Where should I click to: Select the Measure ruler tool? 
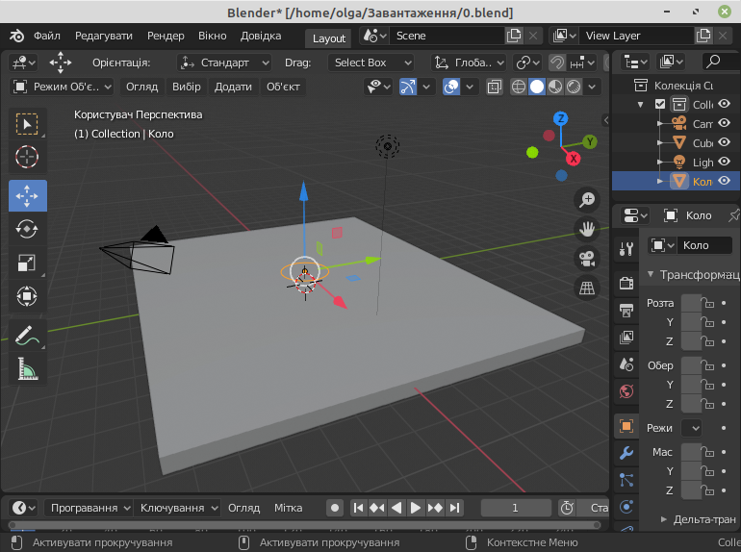[x=27, y=368]
